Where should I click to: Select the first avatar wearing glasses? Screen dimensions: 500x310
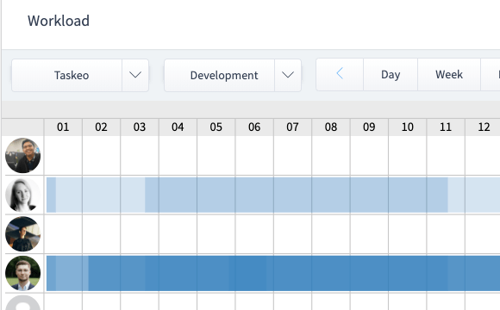coord(23,156)
